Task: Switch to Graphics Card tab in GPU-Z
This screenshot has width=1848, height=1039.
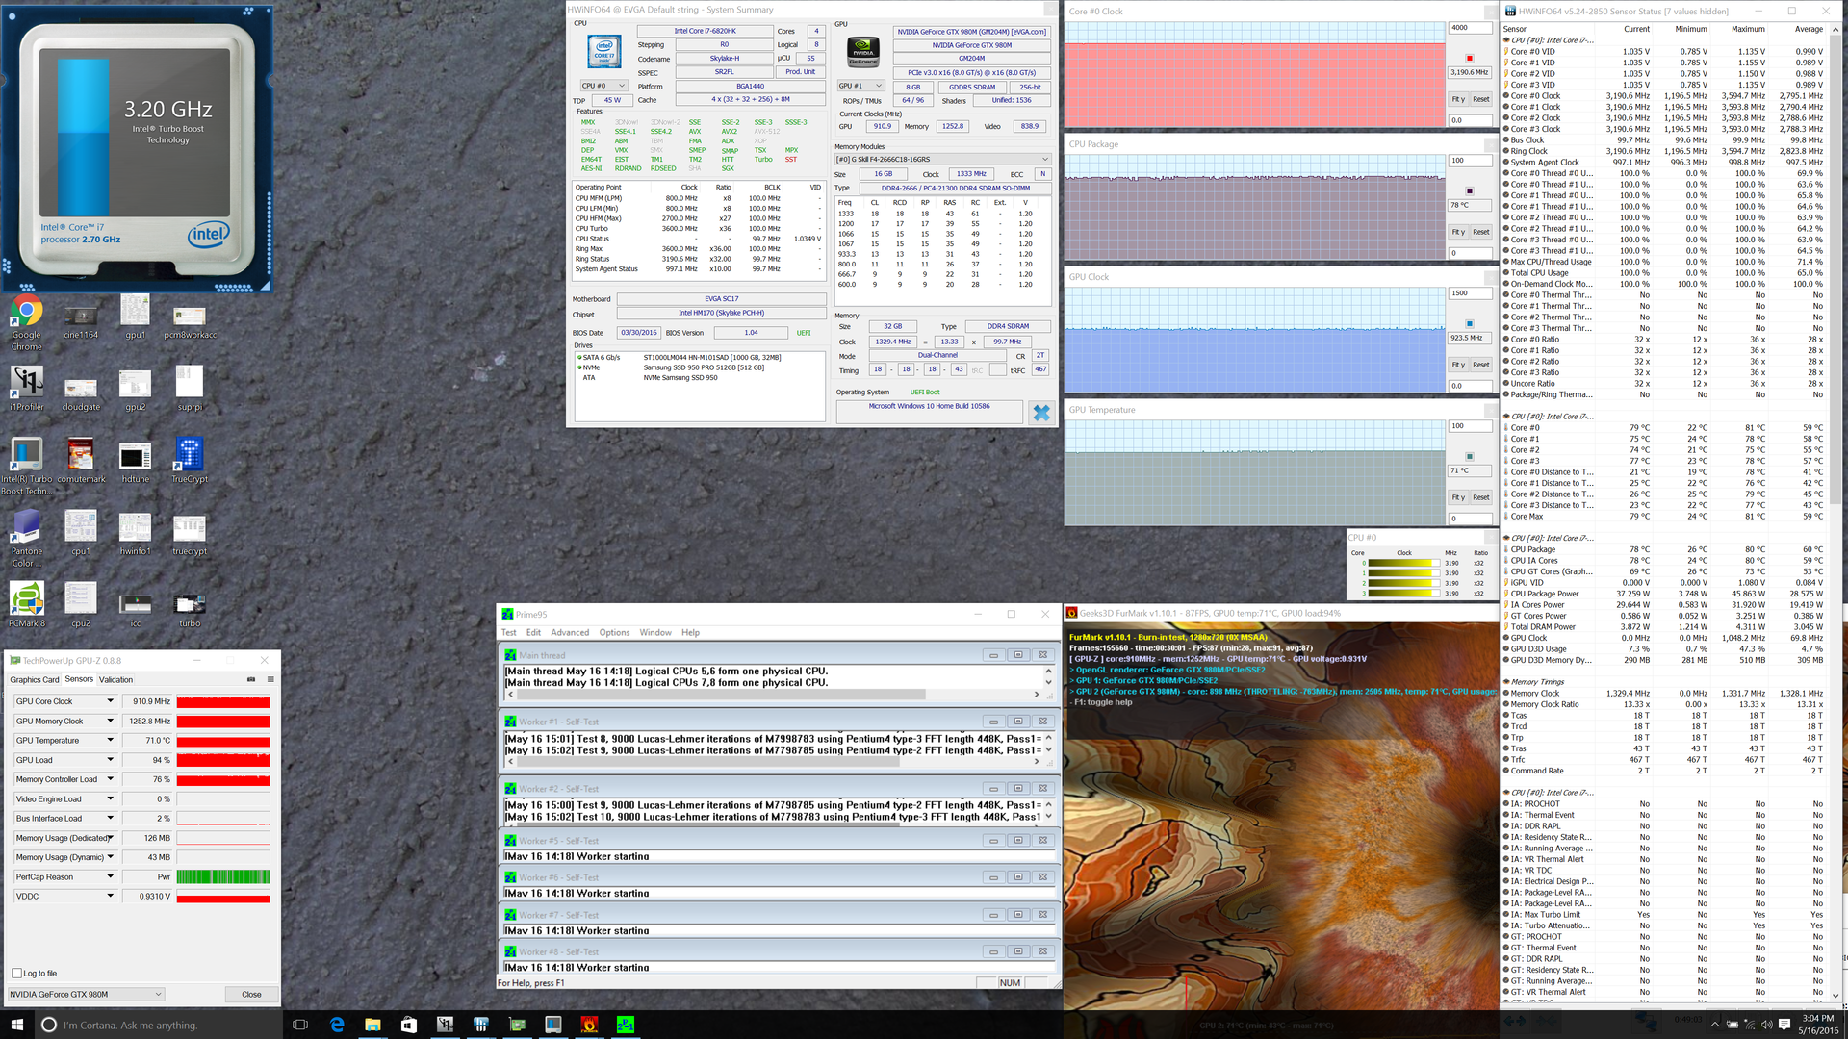Action: [x=35, y=679]
